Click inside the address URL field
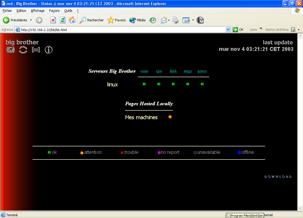Image resolution: width=303 pixels, height=218 pixels. pyautogui.click(x=118, y=30)
